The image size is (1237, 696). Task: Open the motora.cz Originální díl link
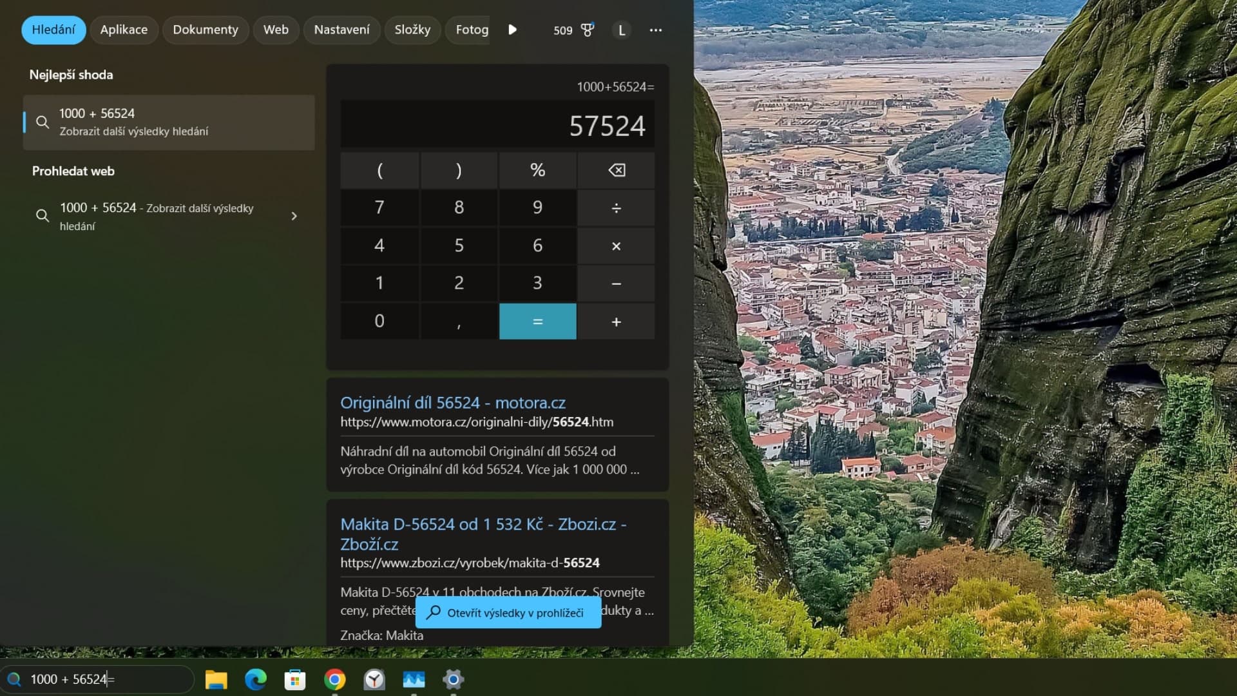coord(452,403)
